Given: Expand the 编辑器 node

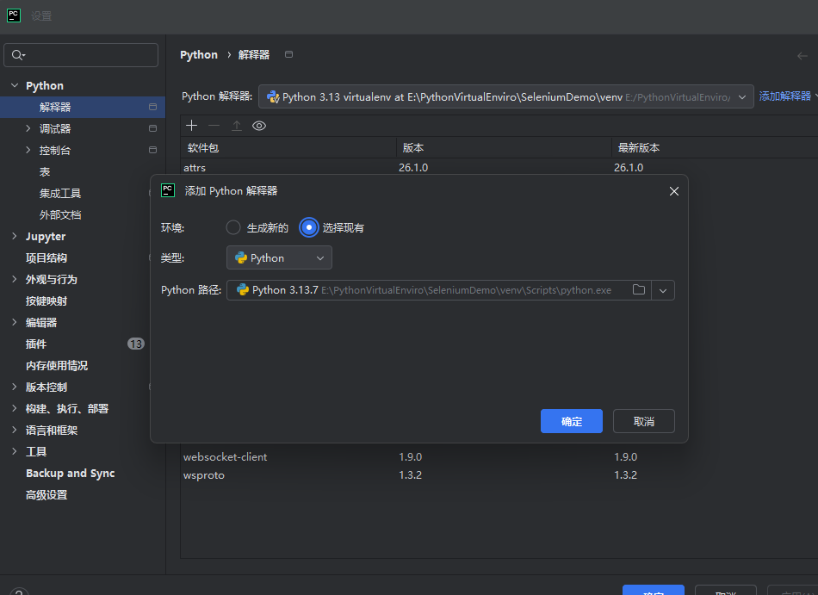Looking at the screenshot, I should 15,322.
